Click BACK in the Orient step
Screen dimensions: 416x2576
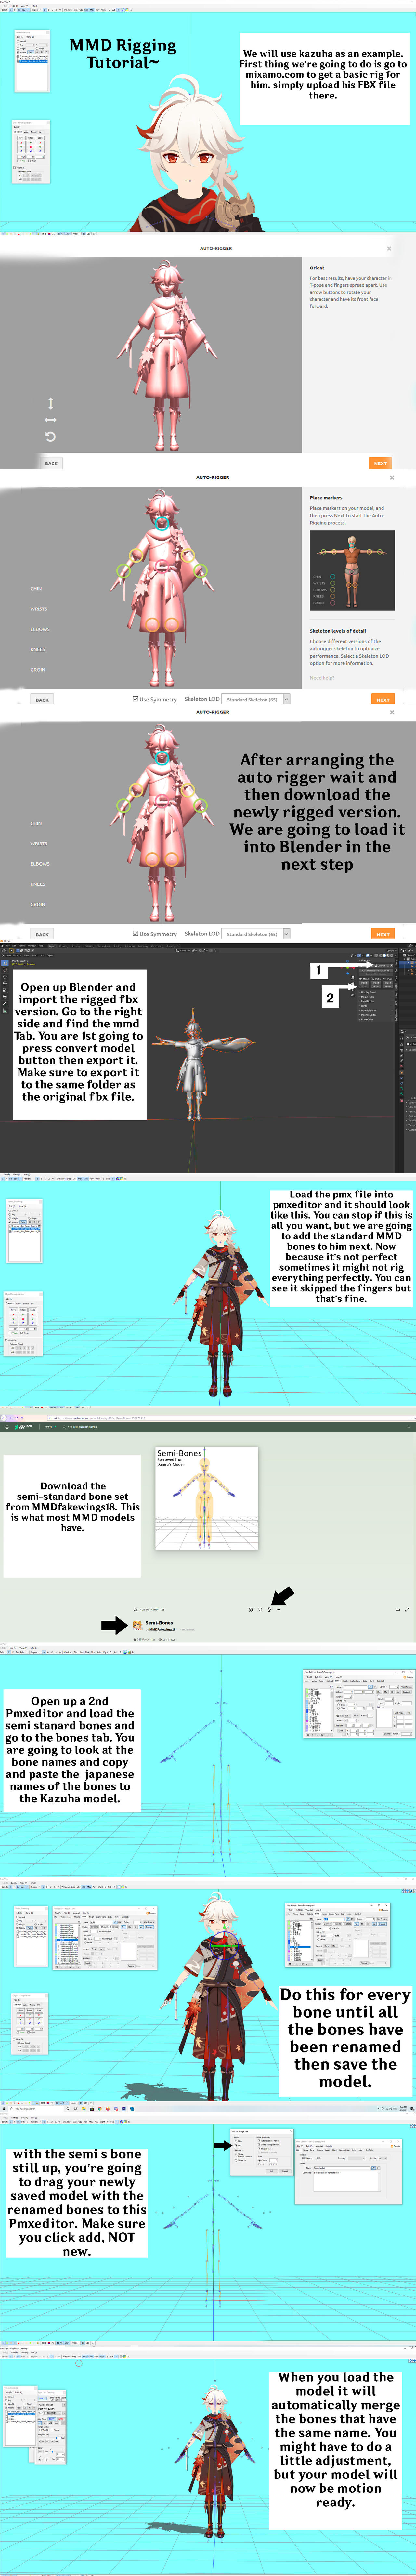51,463
